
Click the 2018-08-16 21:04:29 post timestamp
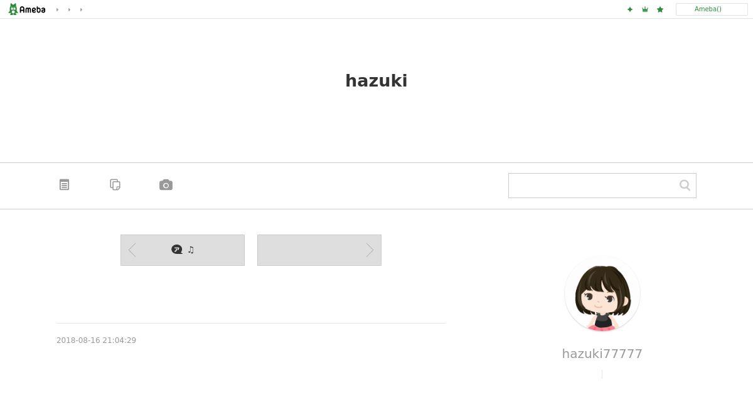pos(96,340)
